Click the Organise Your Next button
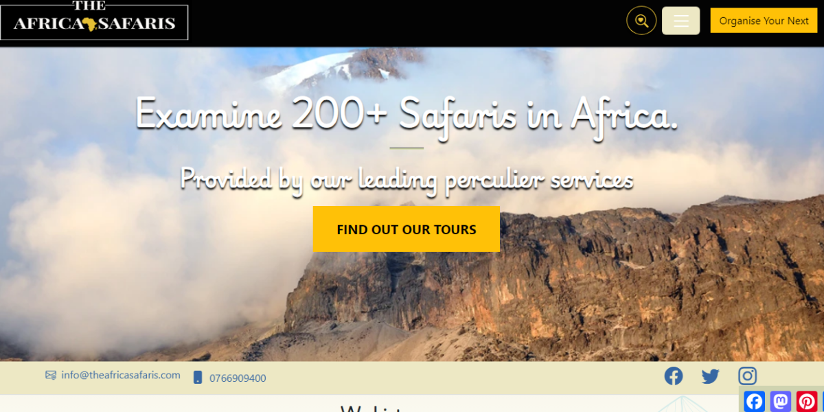Image resolution: width=824 pixels, height=412 pixels. point(764,21)
